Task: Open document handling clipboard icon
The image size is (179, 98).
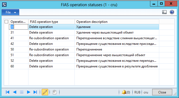Action: 55,92
